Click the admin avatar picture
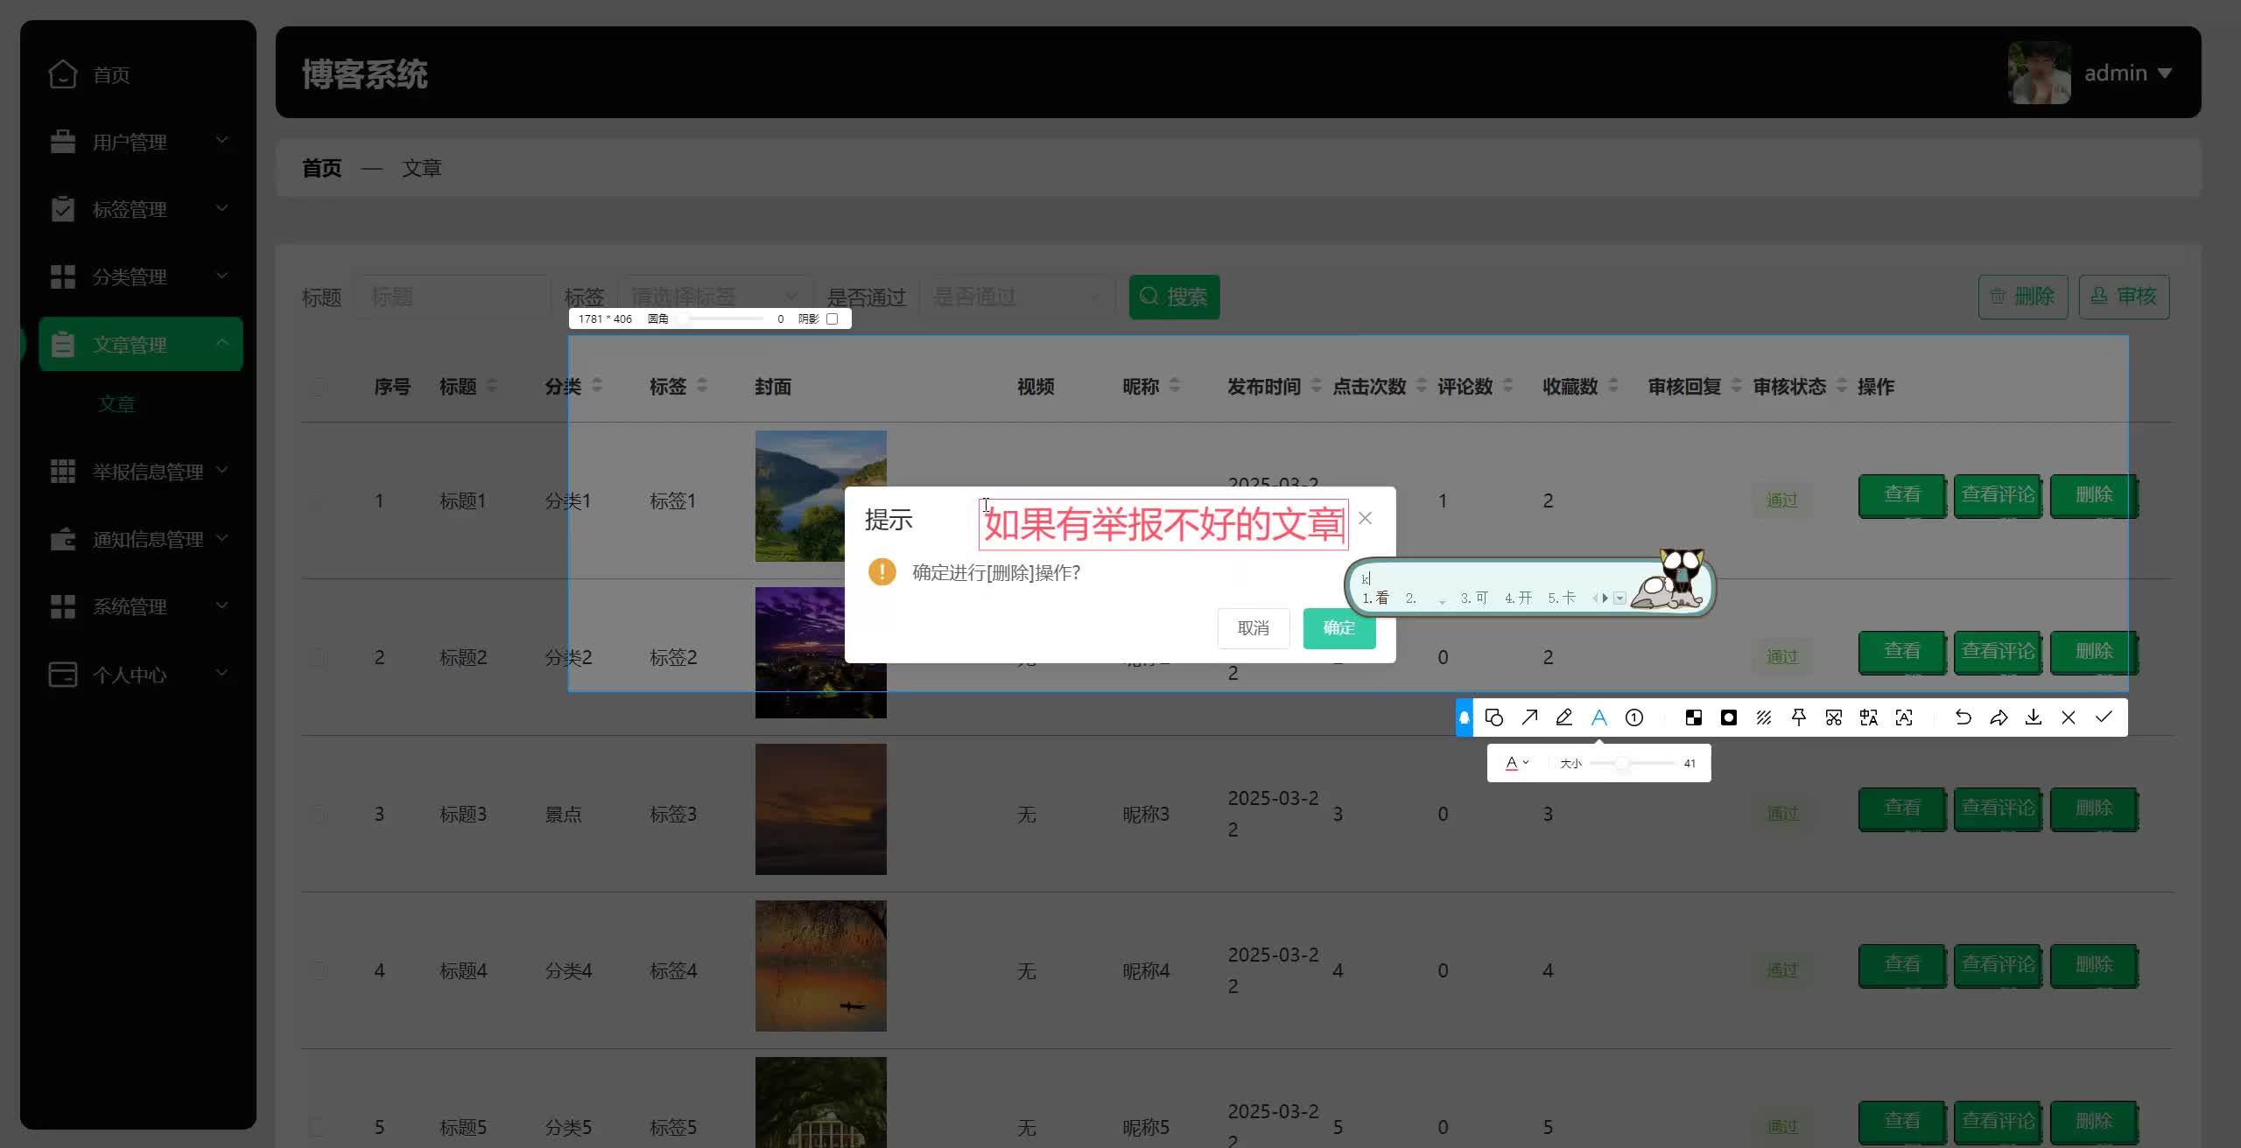2241x1148 pixels. click(2040, 73)
